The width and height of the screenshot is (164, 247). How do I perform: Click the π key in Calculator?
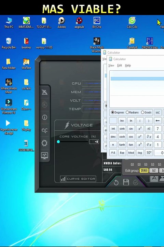point(113,145)
